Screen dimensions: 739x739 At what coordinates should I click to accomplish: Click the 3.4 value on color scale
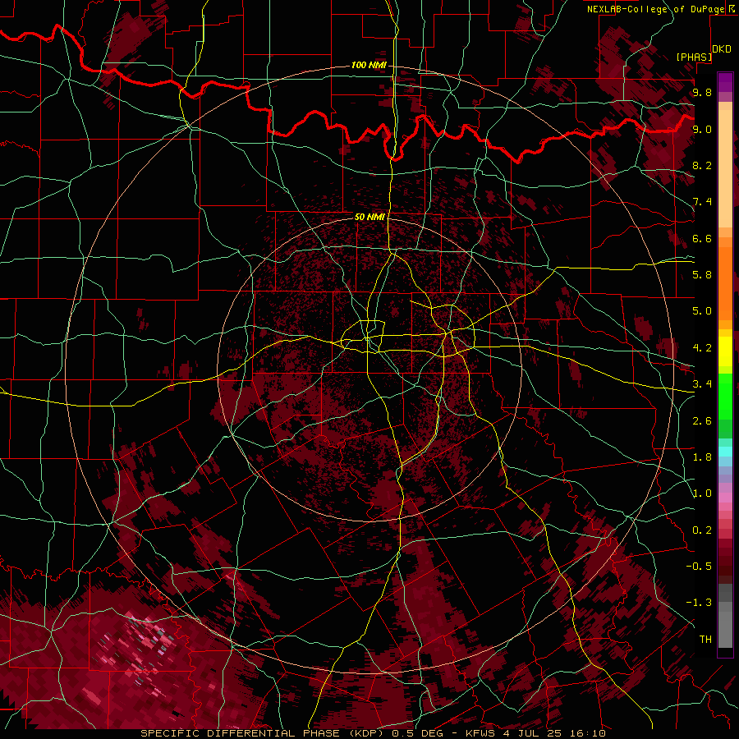[702, 384]
